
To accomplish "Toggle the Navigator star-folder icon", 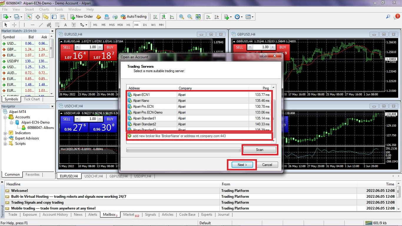I will [x=46, y=17].
